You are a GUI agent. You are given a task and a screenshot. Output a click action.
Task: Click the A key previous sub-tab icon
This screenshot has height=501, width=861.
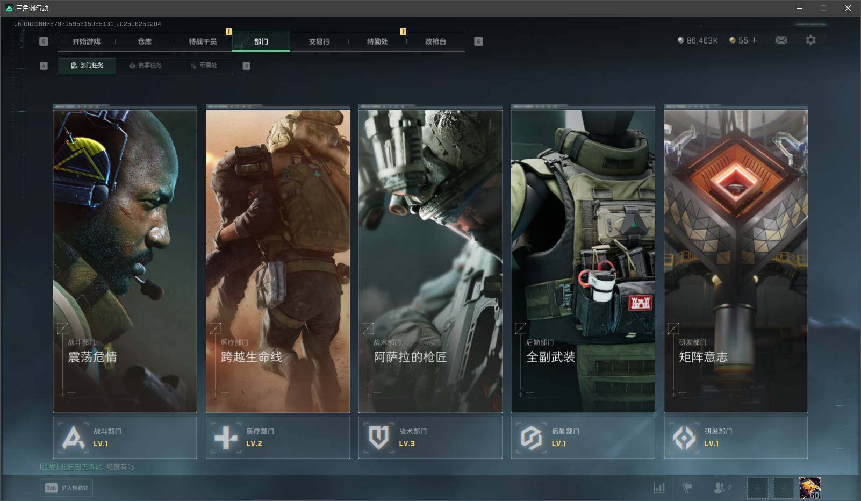[44, 66]
